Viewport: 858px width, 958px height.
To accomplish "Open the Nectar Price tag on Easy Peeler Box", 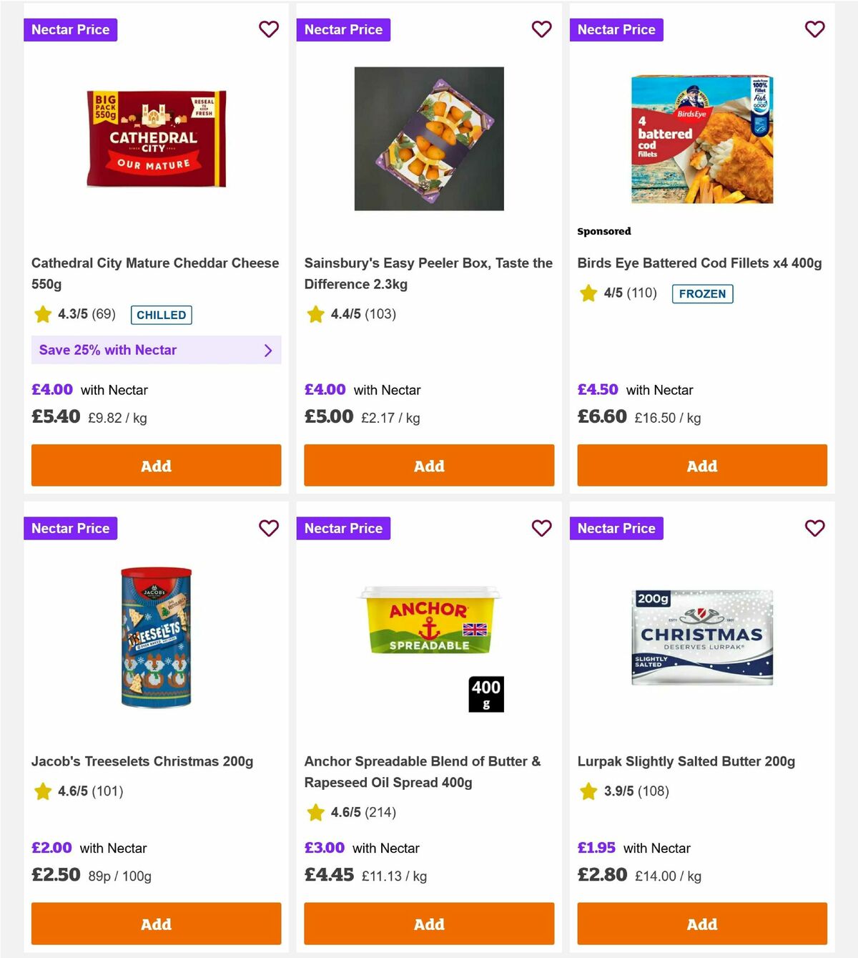I will point(343,29).
